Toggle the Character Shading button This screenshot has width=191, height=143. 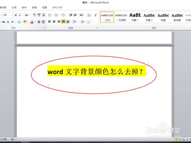coord(39,22)
